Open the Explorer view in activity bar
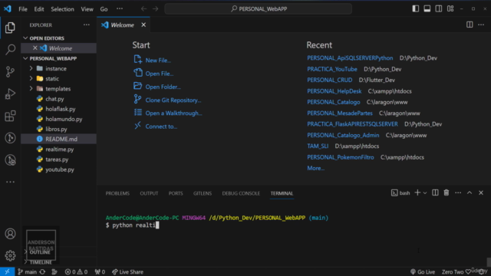491x276 pixels. click(10, 28)
